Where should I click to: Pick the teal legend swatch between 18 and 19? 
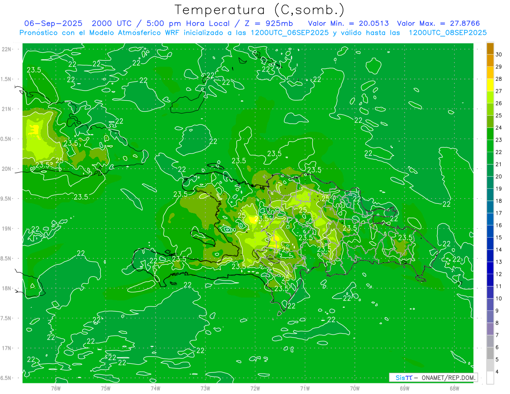pos(490,195)
